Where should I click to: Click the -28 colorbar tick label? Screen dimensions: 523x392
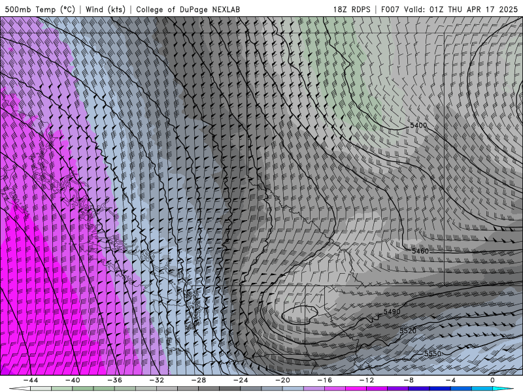(199, 380)
